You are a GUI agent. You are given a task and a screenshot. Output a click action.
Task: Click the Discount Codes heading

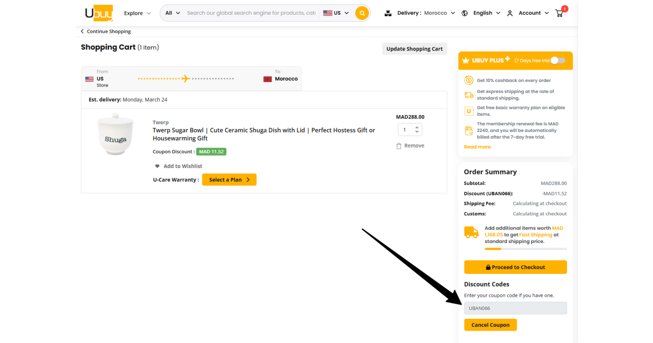[x=486, y=284]
